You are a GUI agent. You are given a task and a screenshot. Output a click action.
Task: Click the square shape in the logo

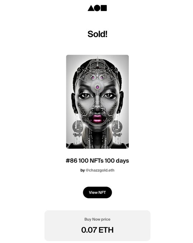tap(104, 8)
